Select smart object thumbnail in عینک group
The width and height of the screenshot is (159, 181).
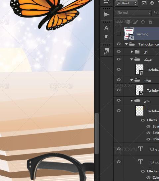[x=139, y=69]
